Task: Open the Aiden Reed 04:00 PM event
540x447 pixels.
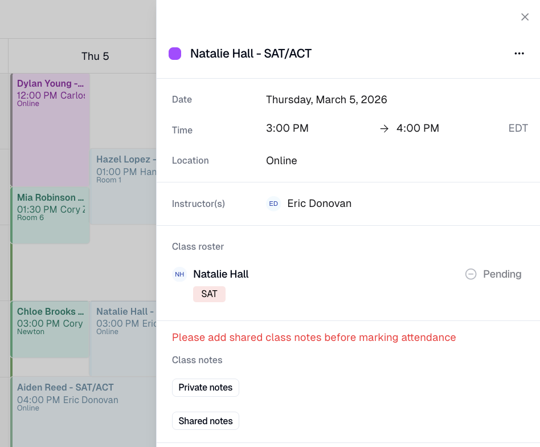Action: tap(84, 412)
